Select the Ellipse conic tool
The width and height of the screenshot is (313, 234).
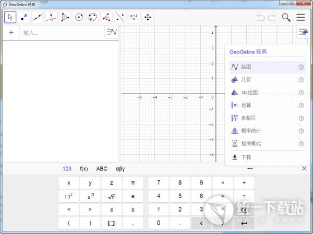(x=93, y=17)
